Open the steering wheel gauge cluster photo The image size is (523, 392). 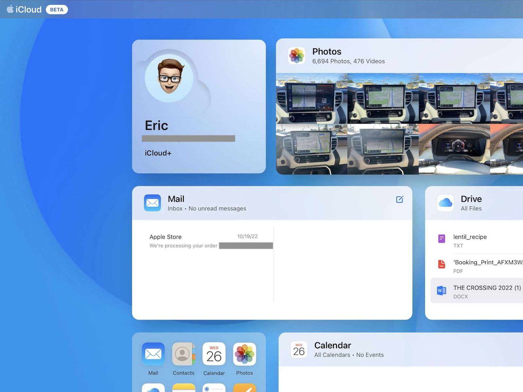(454, 149)
